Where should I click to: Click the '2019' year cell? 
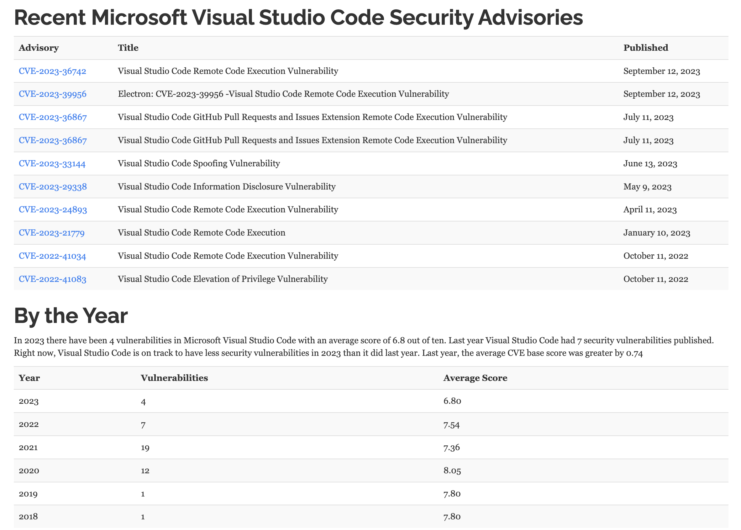[x=28, y=494]
